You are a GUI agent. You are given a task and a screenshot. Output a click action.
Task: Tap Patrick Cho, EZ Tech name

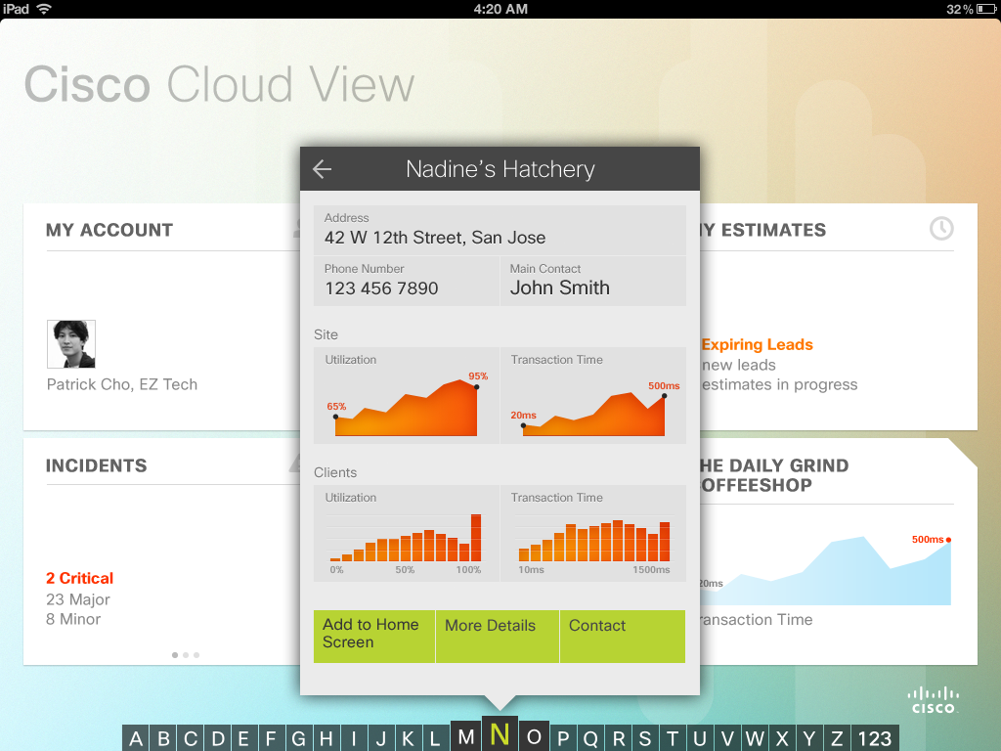tap(122, 384)
